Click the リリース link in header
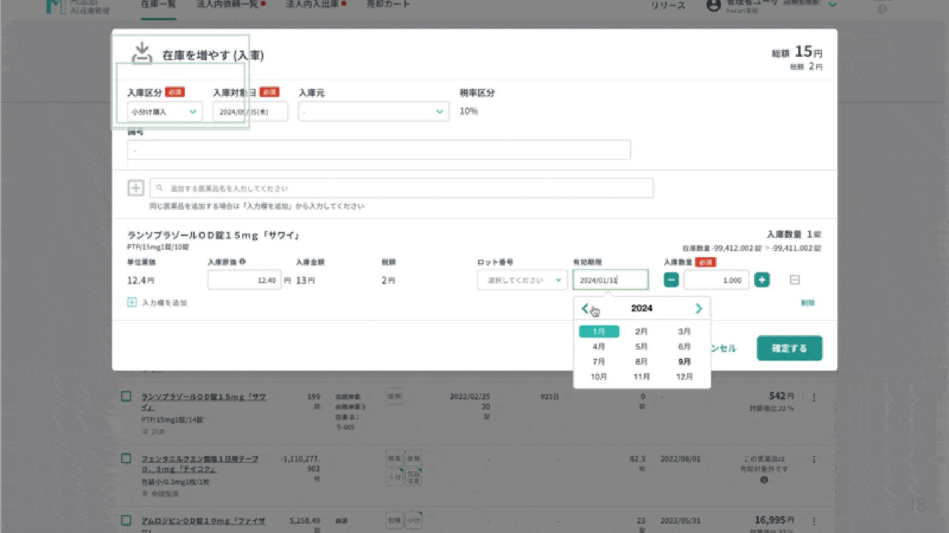Screen dimensions: 949x533 tap(668, 5)
